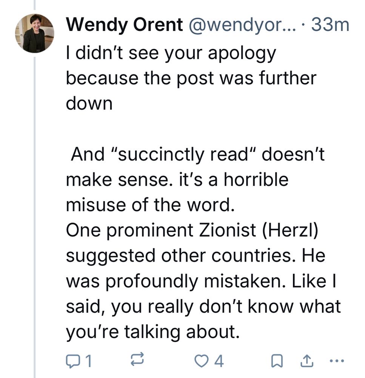Bookmark Wendy Orent's post
The image size is (365, 378).
pyautogui.click(x=277, y=362)
